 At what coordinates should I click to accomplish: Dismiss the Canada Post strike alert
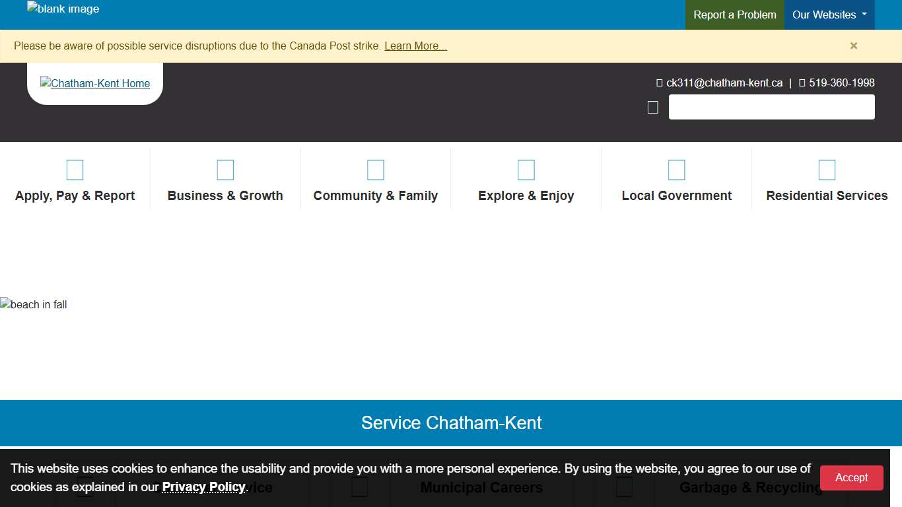coord(853,46)
